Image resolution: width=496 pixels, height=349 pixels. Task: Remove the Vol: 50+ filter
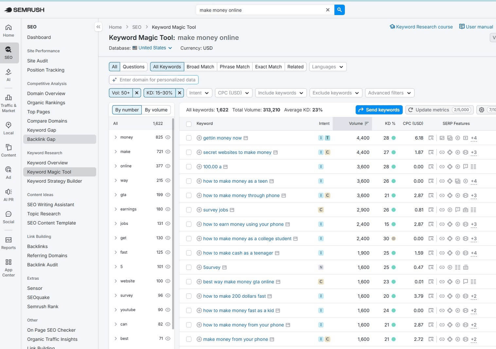click(137, 93)
